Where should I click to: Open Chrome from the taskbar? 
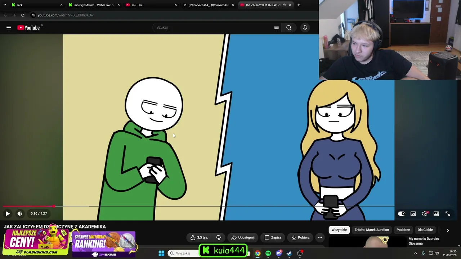tap(258, 253)
